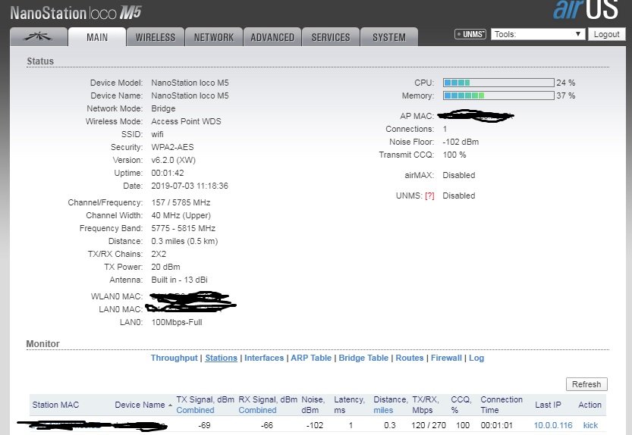
Task: Click the Combined link under TX Signal
Action: [x=195, y=410]
